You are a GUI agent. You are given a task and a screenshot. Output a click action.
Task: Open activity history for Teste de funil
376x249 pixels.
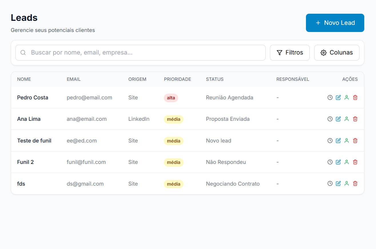click(330, 140)
